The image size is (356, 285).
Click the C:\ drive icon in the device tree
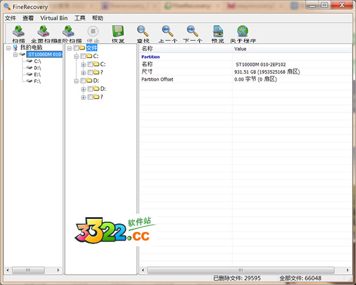(x=29, y=61)
